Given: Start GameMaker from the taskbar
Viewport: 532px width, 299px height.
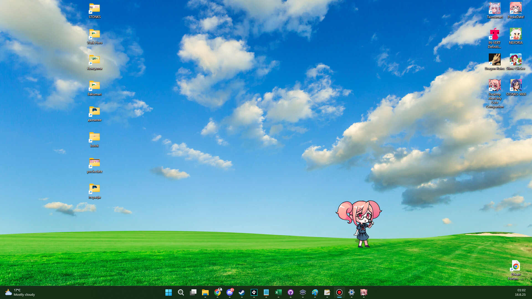Looking at the screenshot, I should tap(254, 292).
